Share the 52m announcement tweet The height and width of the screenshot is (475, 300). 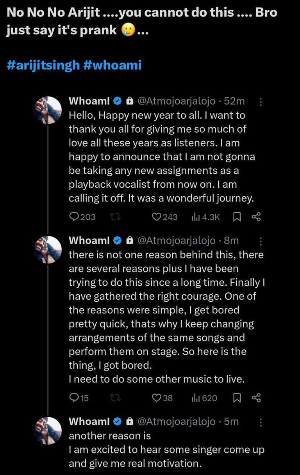coord(256,217)
